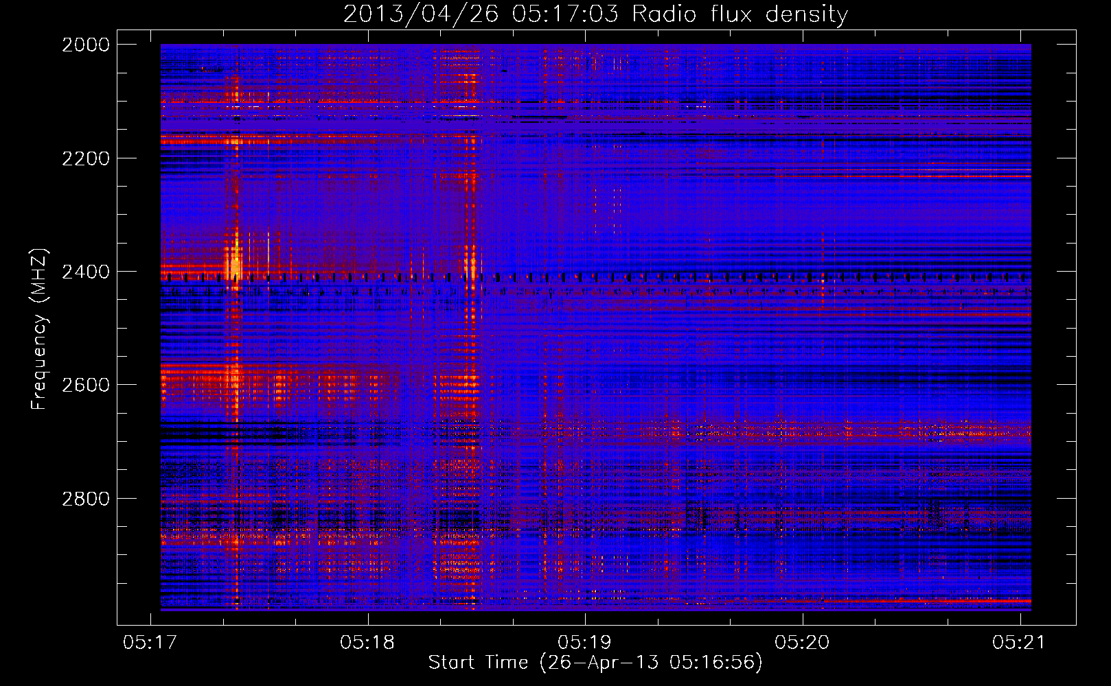Click the 2600 frequency tick label

(86, 385)
